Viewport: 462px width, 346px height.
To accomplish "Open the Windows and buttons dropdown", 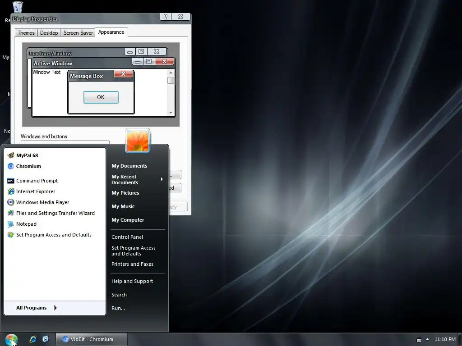I will pos(65,142).
